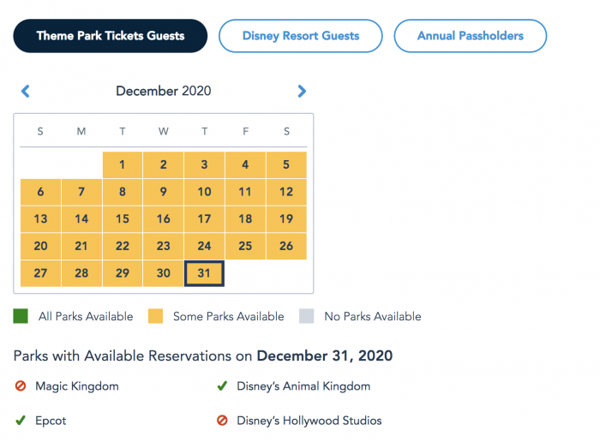Click the Magic Kingdom unavailable icon
600x448 pixels.
21,386
